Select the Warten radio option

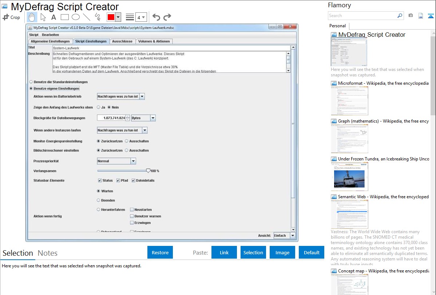pyautogui.click(x=98, y=191)
